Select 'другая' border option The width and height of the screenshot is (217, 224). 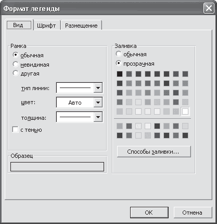(16, 73)
